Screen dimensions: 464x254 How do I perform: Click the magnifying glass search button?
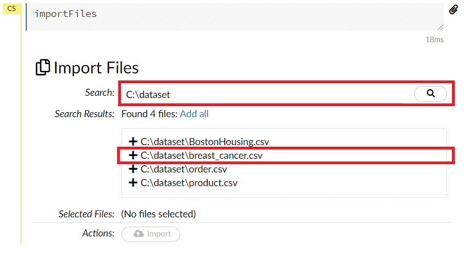click(431, 94)
